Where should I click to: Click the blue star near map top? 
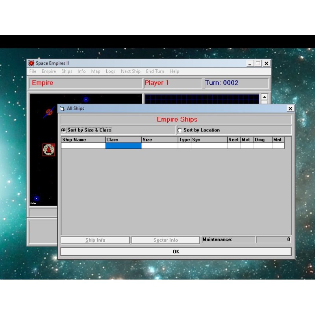click(86, 100)
